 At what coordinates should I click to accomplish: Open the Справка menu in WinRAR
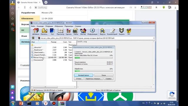[x=78, y=26]
